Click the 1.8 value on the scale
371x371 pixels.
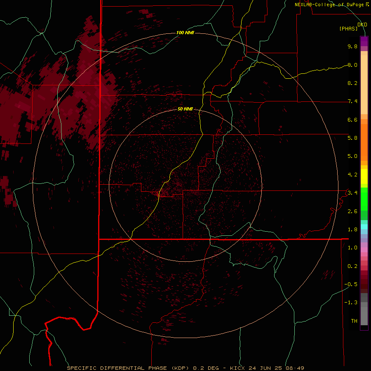352,230
